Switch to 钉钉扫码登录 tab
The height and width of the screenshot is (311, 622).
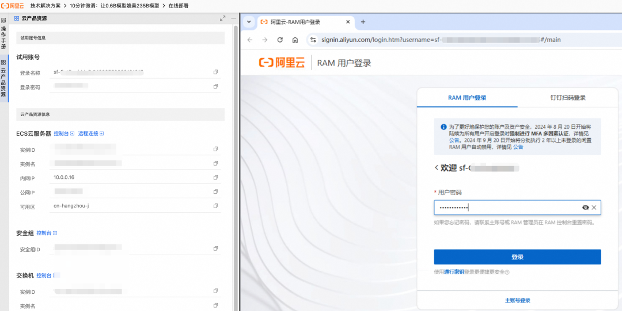tap(568, 98)
